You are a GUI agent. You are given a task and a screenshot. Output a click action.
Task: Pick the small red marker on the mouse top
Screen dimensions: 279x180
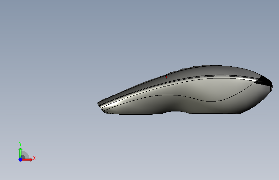166,77
